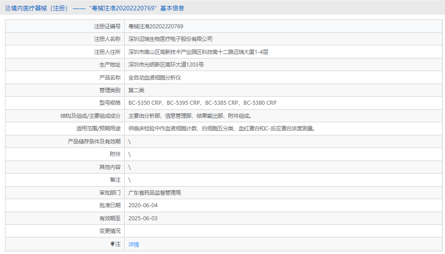Click the 型号规格 label cell
Viewport: 445px width, 254px height.
(65, 103)
